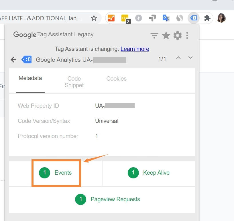This screenshot has width=234, height=221.
Task: Click the user profile avatar in Chrome
Action: [221, 18]
